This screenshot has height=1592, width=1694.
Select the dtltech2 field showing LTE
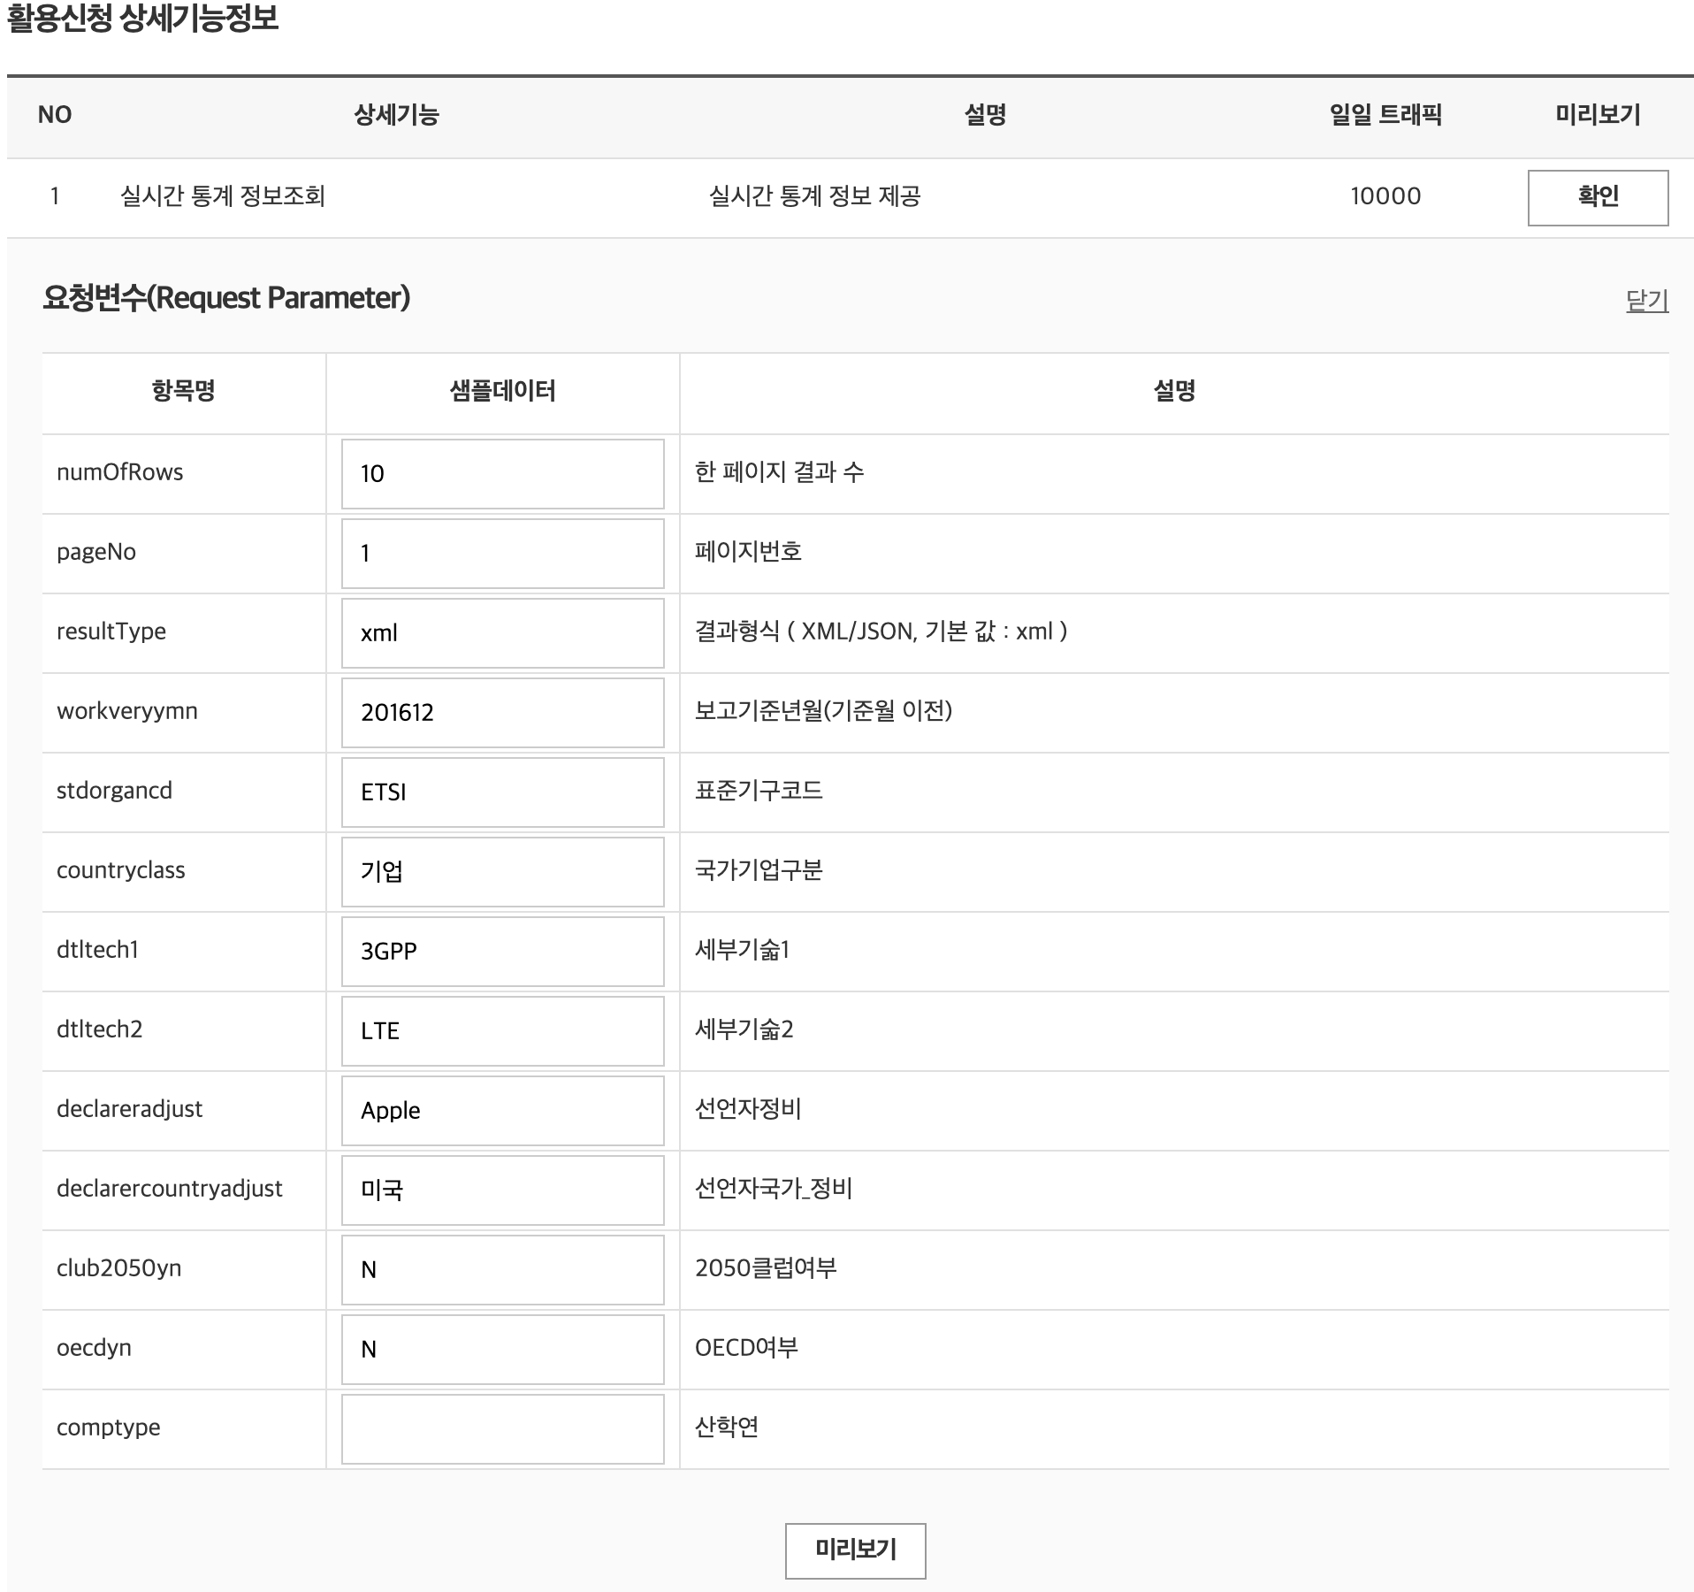500,1030
